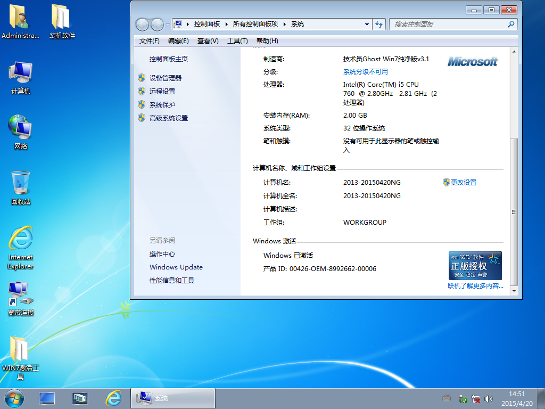Open 系统保护 from the sidebar

click(162, 105)
